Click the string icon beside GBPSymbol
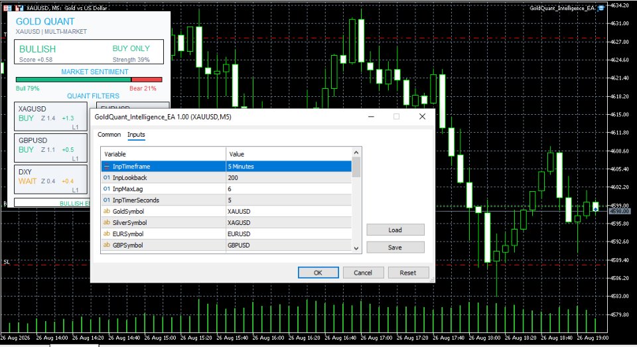 point(107,245)
